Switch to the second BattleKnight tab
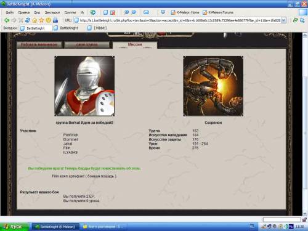The image size is (308, 231). [66, 28]
